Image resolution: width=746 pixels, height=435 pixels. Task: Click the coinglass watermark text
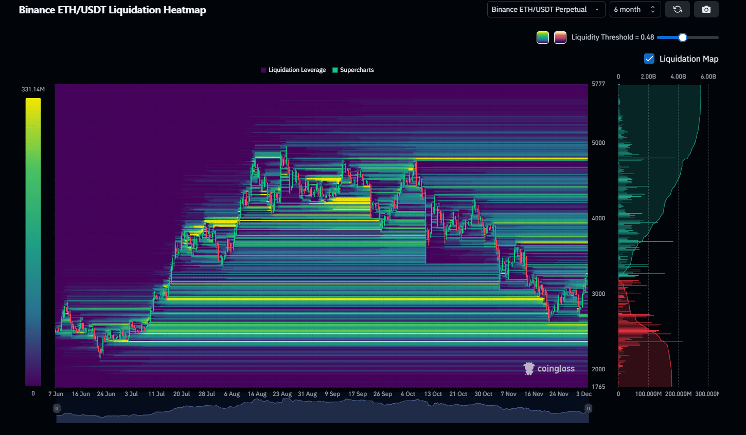555,368
